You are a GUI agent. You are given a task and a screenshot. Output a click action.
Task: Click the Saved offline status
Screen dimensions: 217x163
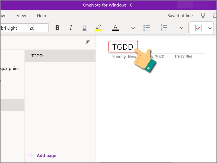tap(180, 16)
